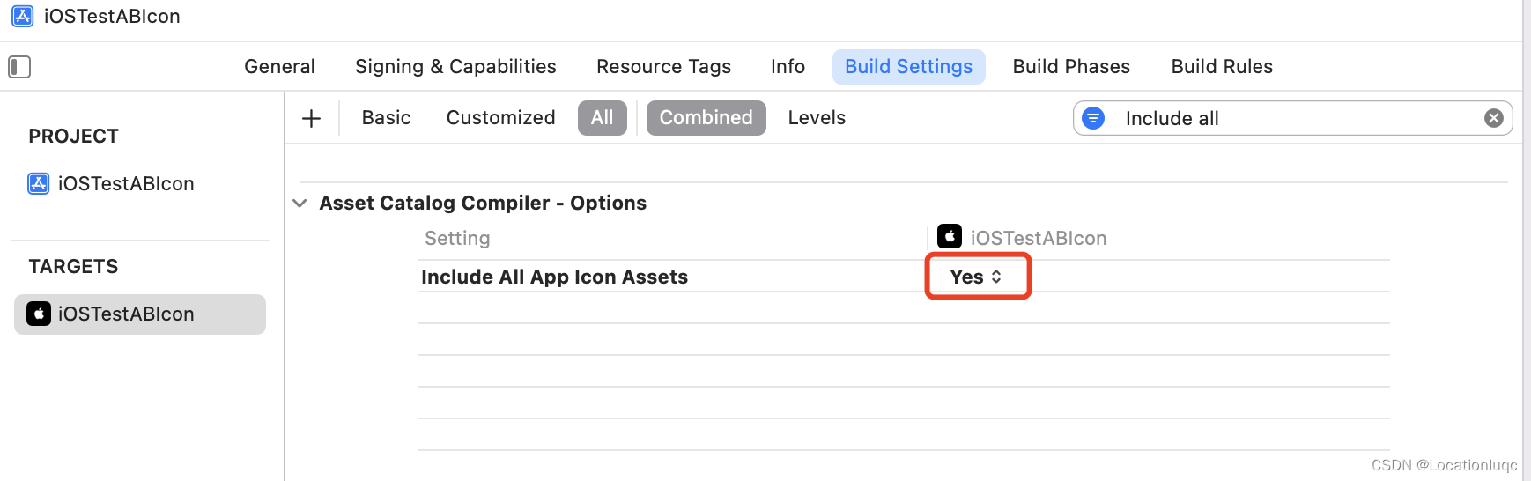
Task: Collapse the Asset Catalog Compiler - Options section
Action: coord(300,203)
